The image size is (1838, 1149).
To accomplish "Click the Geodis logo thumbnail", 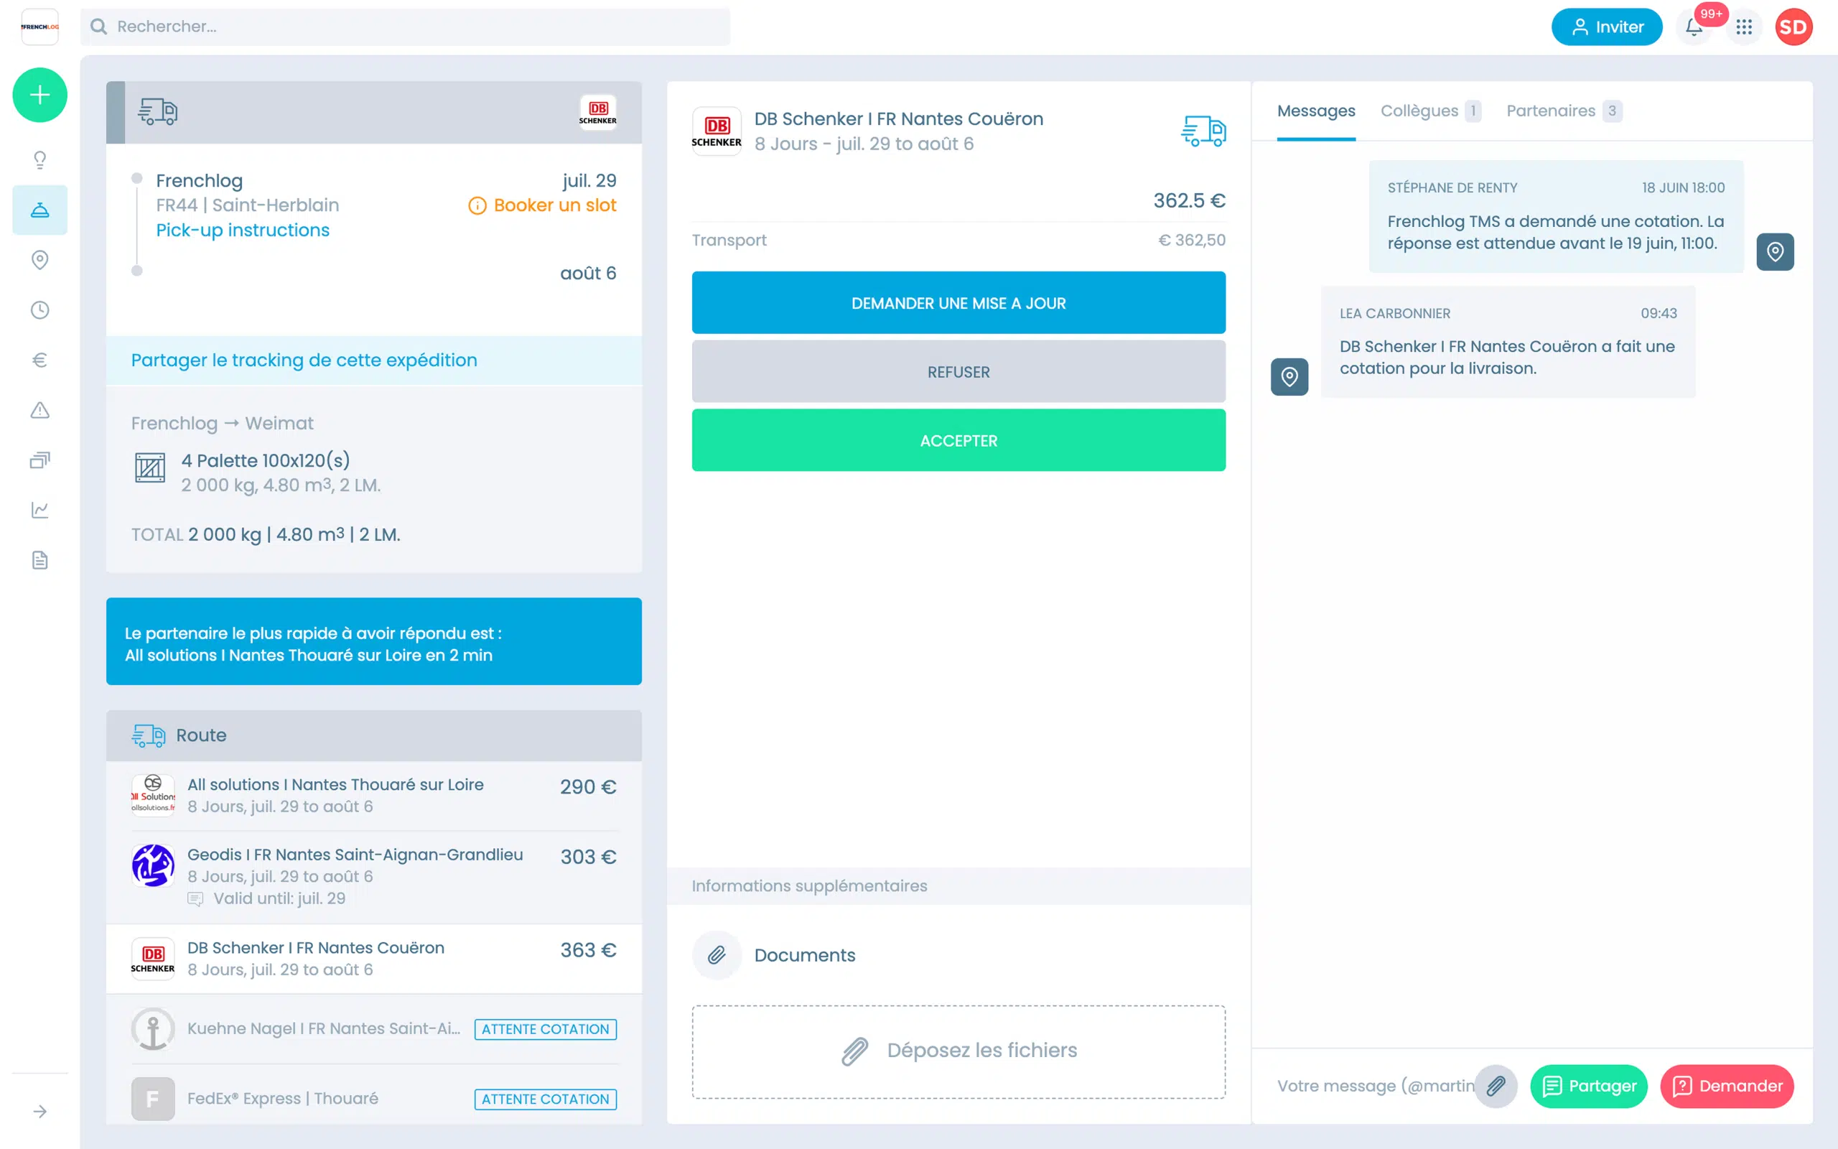I will pos(153,865).
